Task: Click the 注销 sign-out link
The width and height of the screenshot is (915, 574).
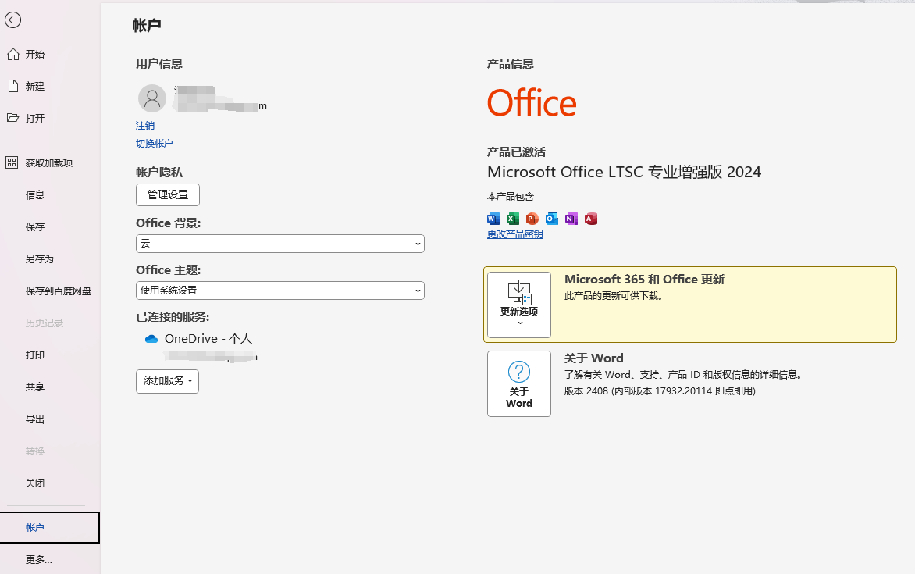Action: tap(145, 126)
